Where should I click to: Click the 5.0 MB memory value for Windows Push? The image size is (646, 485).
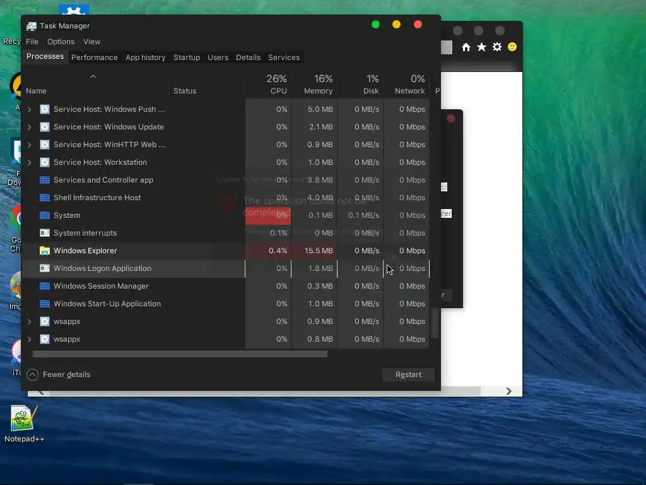coord(320,109)
